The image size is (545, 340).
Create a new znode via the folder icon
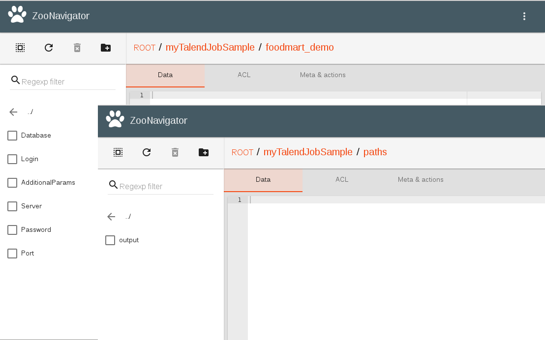[x=106, y=48]
